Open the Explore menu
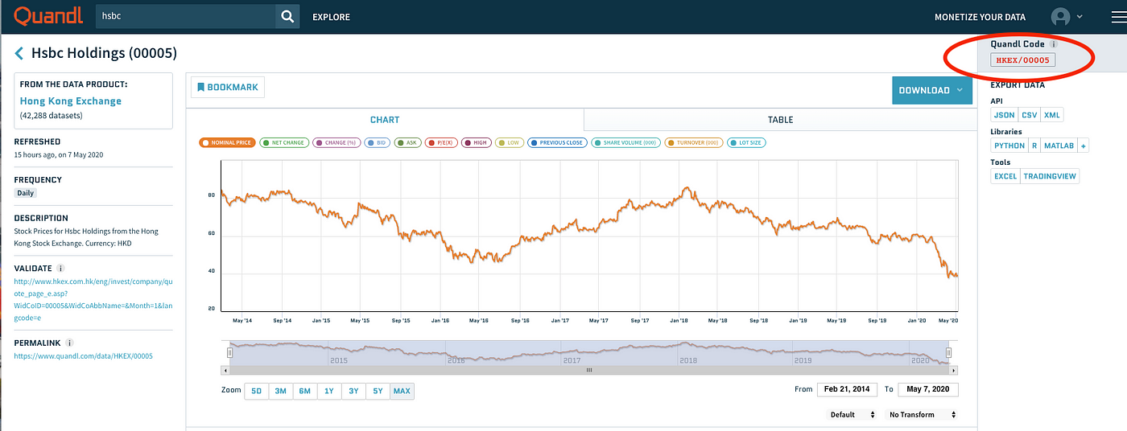Screen dimensions: 1127x431 [331, 17]
